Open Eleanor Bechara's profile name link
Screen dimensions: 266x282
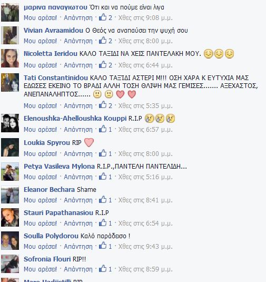(x=49, y=190)
